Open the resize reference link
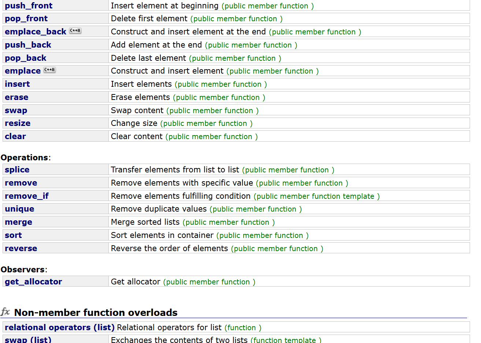Image resolution: width=481 pixels, height=343 pixels. (18, 123)
